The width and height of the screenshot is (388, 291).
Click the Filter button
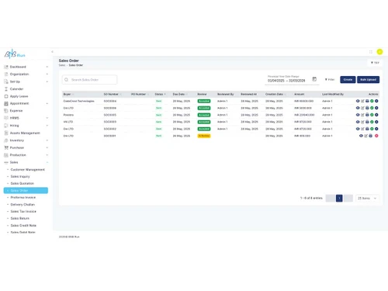330,79
